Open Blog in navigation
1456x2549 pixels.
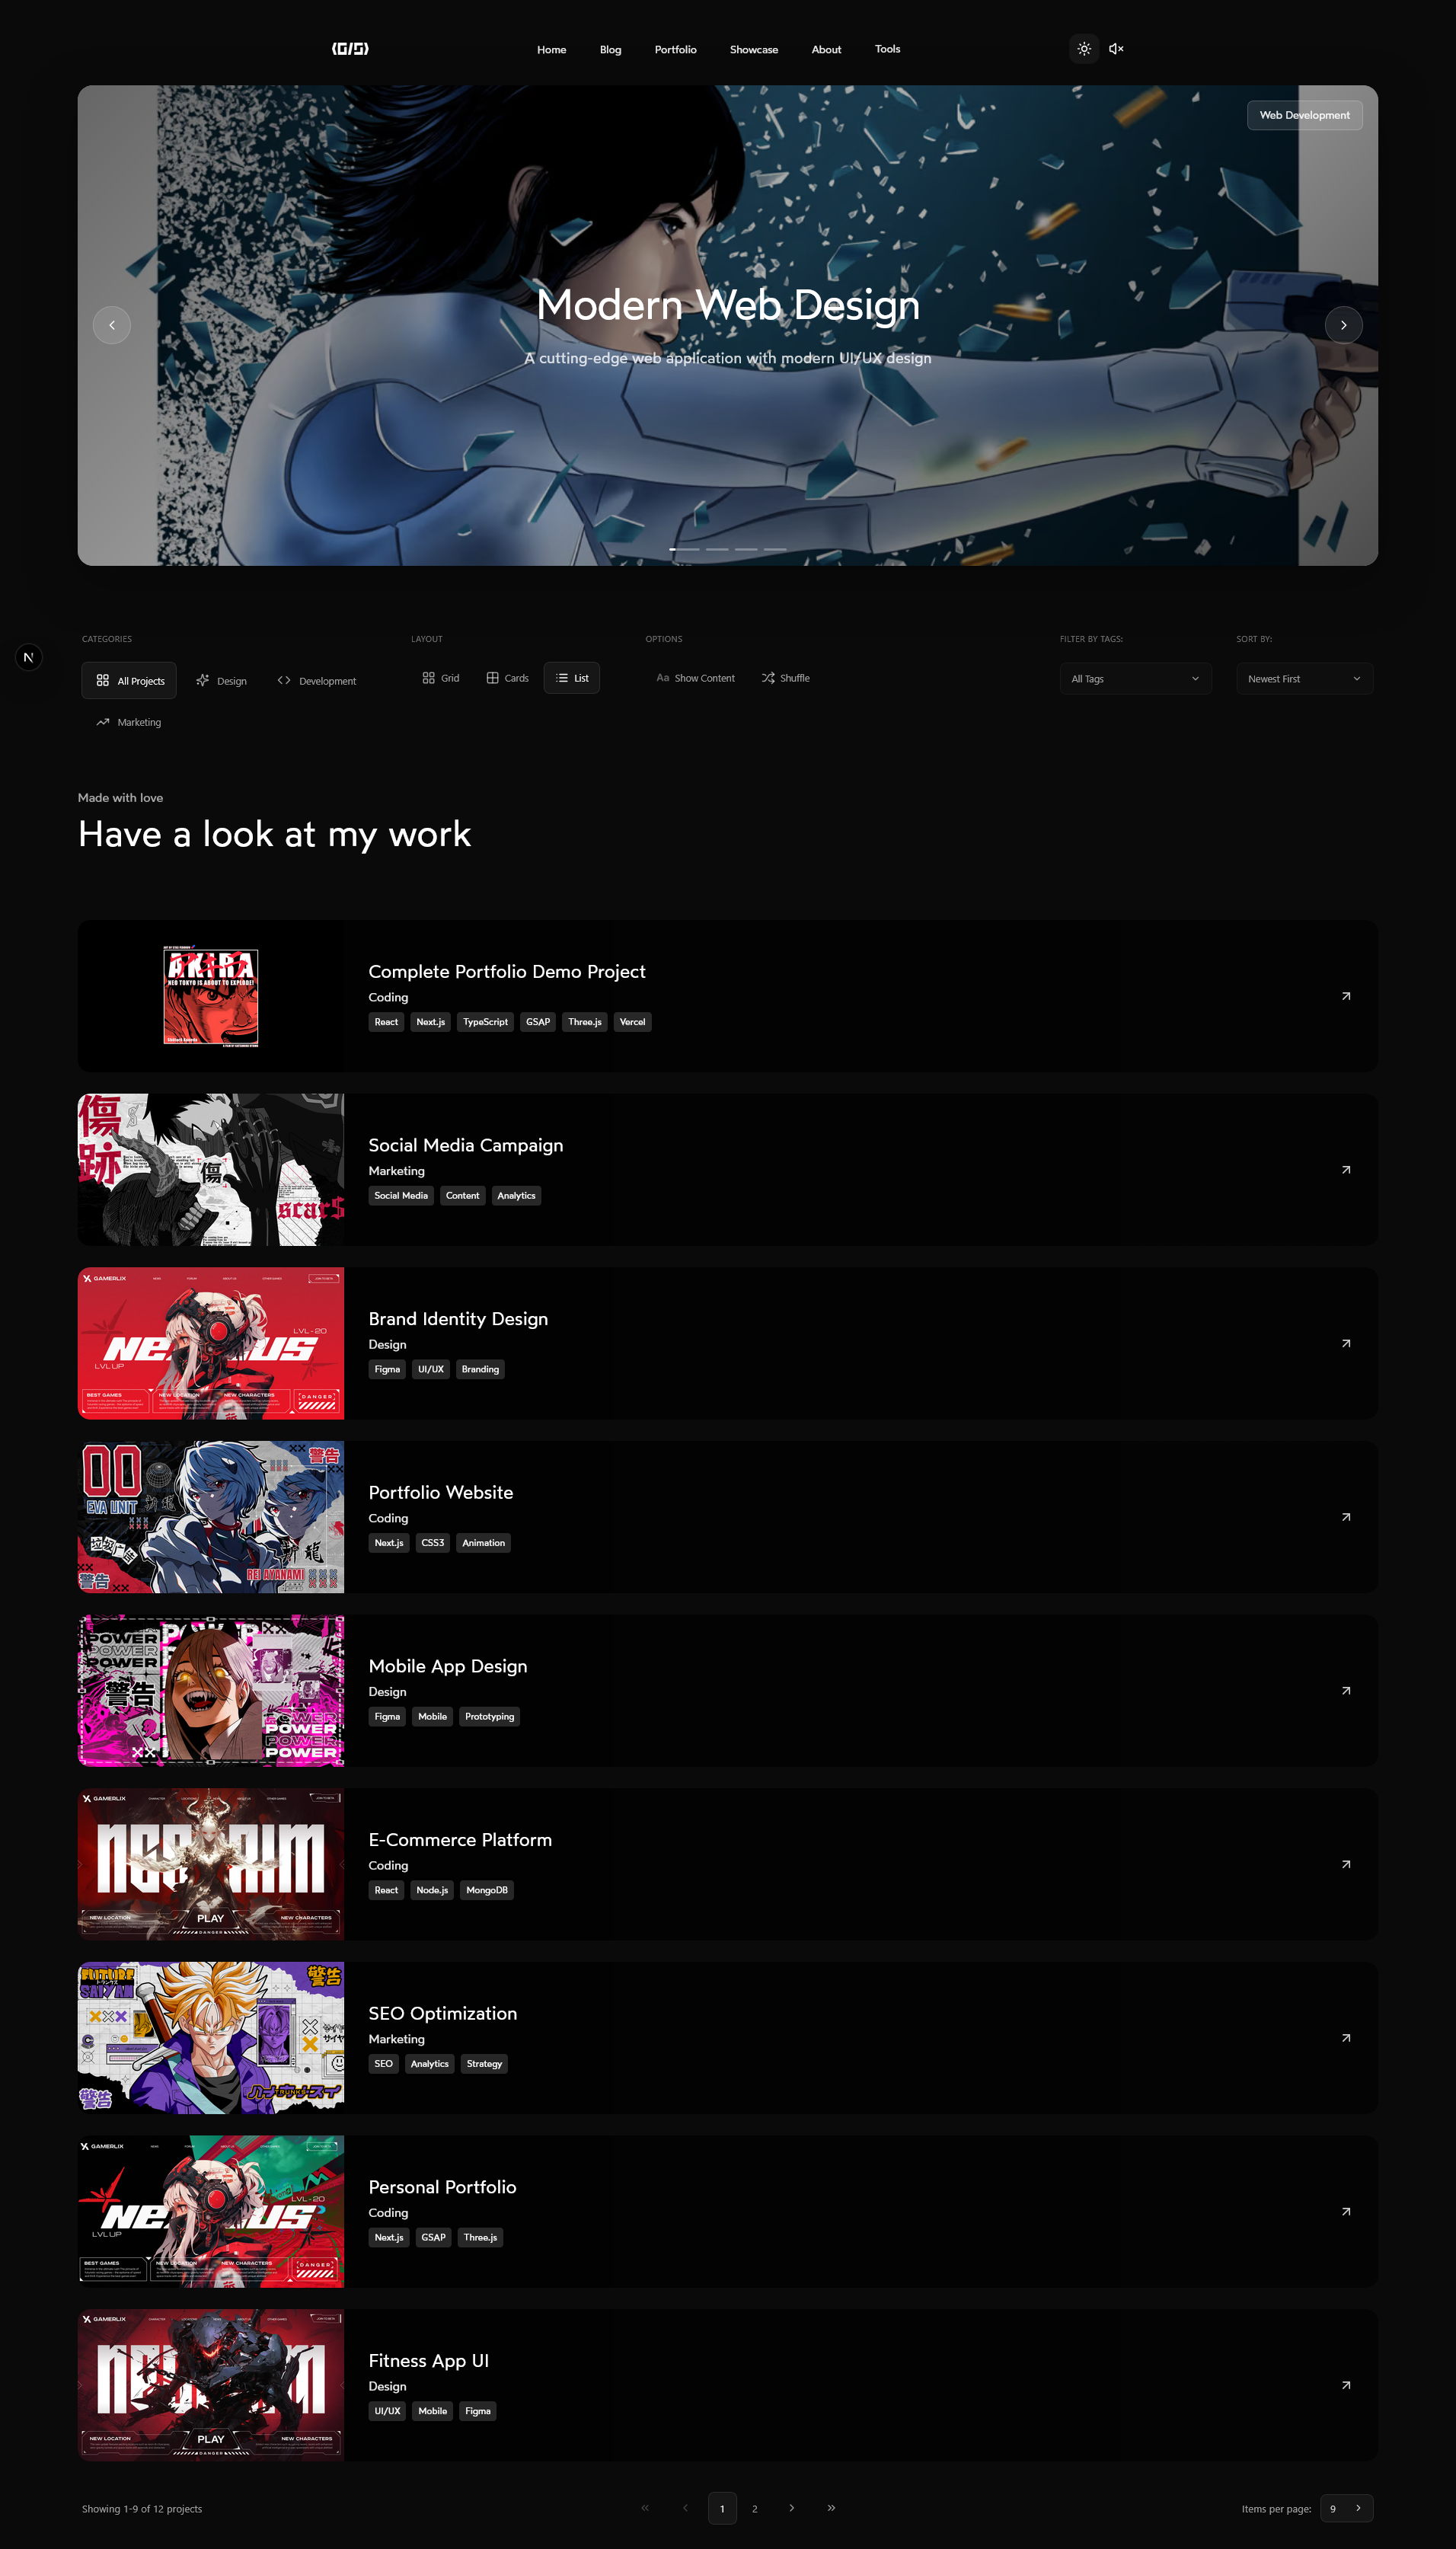pos(610,49)
